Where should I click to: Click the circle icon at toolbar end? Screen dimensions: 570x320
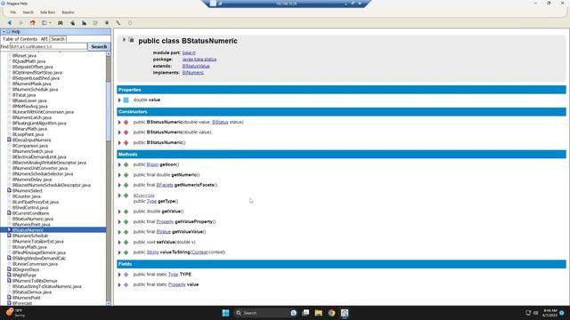(x=130, y=23)
